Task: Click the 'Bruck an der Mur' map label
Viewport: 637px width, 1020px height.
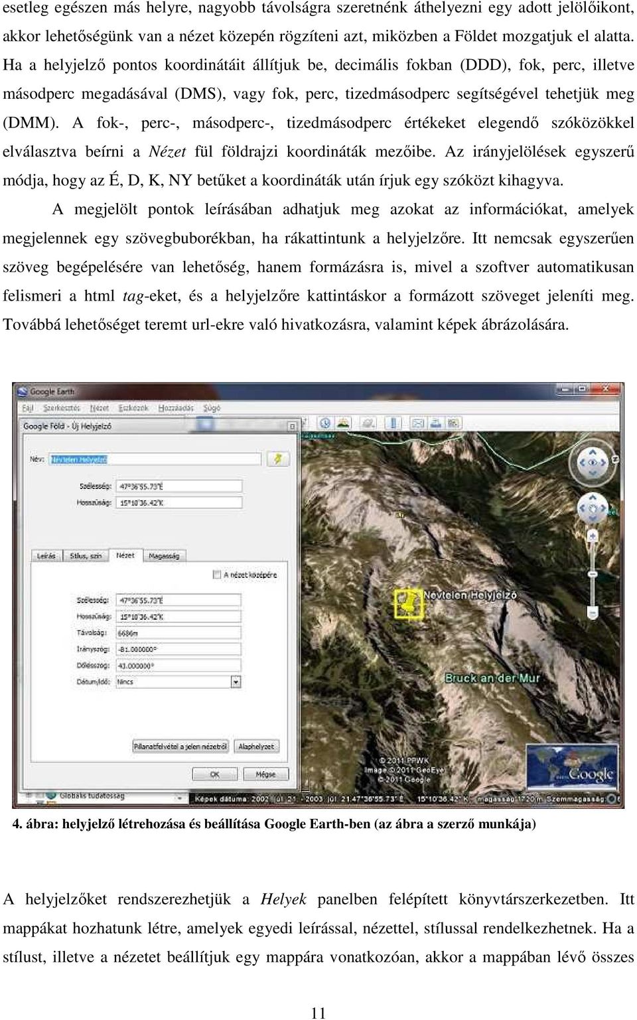Action: point(493,678)
